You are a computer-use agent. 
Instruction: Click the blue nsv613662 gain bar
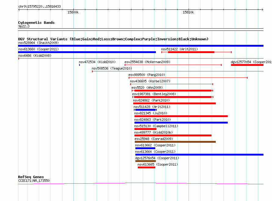(145, 148)
